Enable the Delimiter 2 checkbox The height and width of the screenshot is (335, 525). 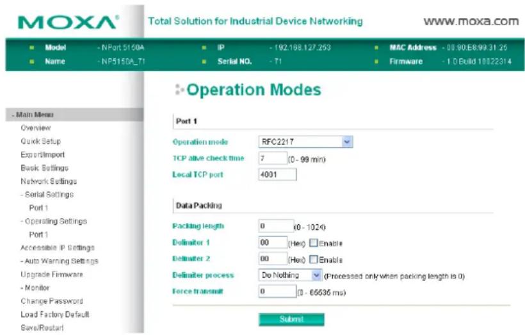(313, 259)
